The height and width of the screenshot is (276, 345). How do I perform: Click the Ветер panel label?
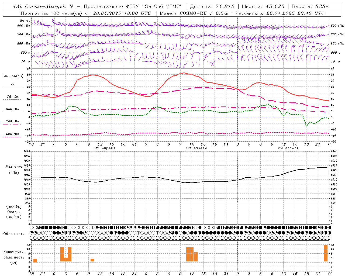(25, 20)
